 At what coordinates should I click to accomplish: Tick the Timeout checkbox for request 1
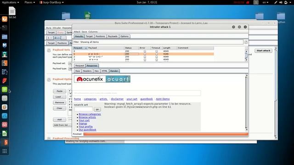click(x=157, y=54)
